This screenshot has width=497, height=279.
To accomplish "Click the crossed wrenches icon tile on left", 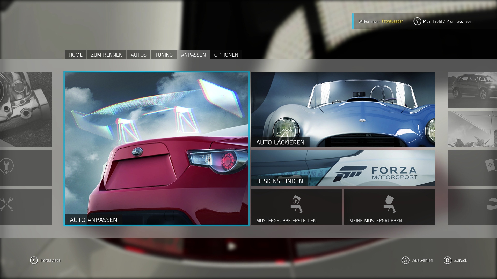I will 7,204.
